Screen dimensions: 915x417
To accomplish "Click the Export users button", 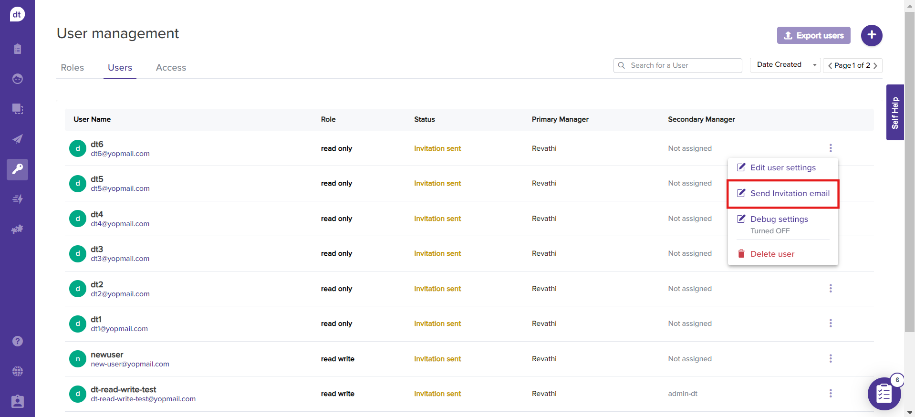I will 813,35.
